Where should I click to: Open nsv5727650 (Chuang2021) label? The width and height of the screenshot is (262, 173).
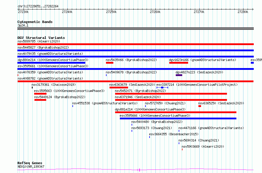pos(165,103)
